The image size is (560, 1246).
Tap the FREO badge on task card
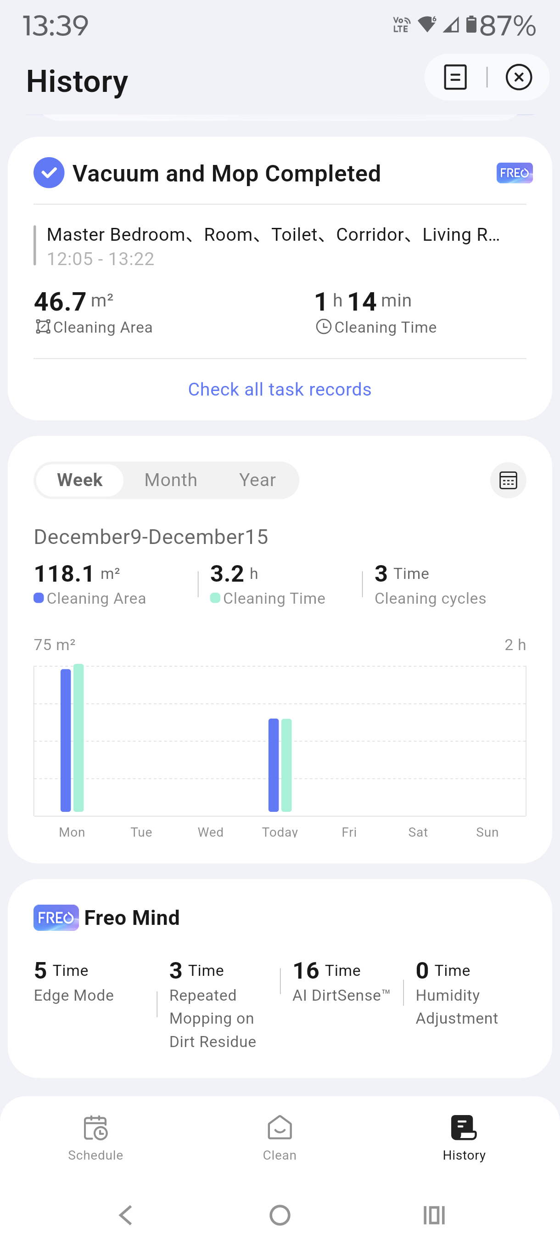pyautogui.click(x=514, y=173)
